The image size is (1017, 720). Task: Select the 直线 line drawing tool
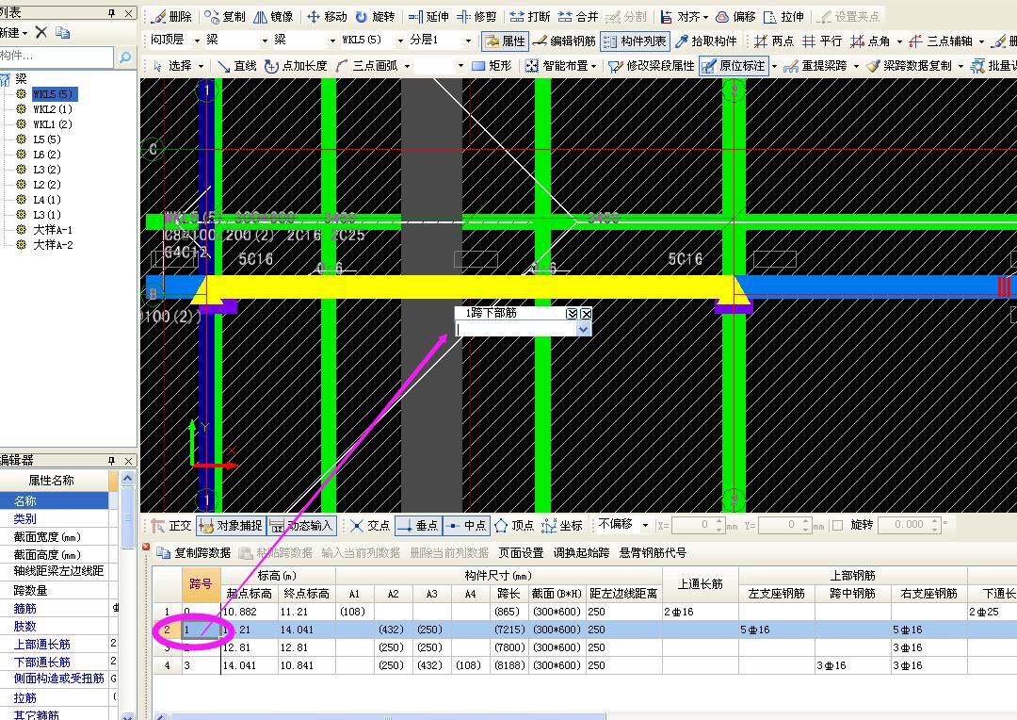pyautogui.click(x=236, y=66)
